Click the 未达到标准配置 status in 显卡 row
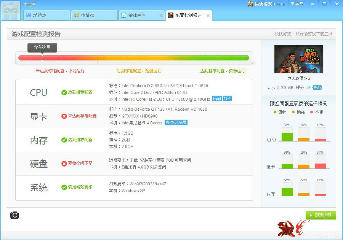 (x=82, y=116)
